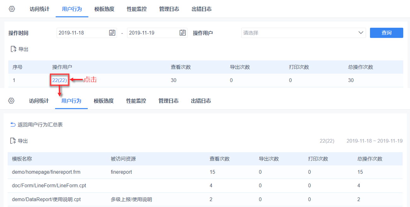Click the end date field 2019-11-19
The image size is (410, 207).
(x=153, y=33)
